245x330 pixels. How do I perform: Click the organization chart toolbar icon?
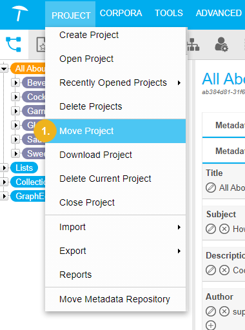tap(193, 44)
